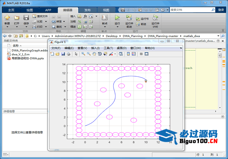Expand the 新建 dropdown arrow
This screenshot has height=159, width=228.
point(7,27)
